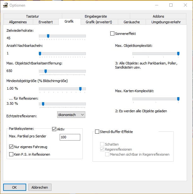Open the Umgebungsverkehr tab

pyautogui.click(x=166, y=22)
